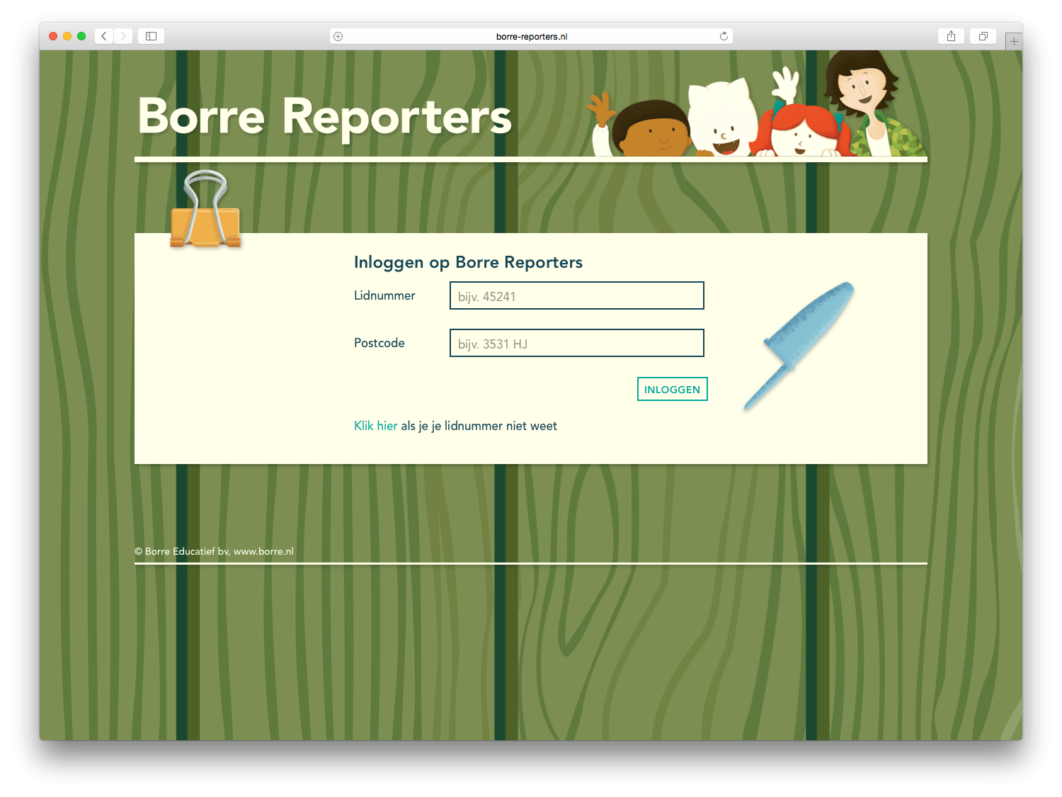This screenshot has height=797, width=1062.
Task: Click the cartoon characters banner image
Action: click(x=756, y=104)
